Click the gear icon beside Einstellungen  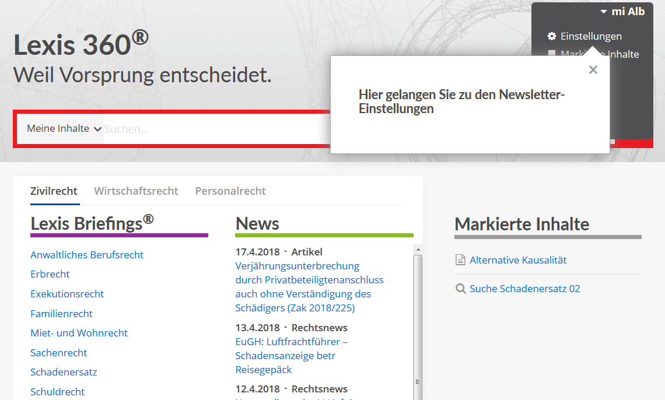click(551, 36)
